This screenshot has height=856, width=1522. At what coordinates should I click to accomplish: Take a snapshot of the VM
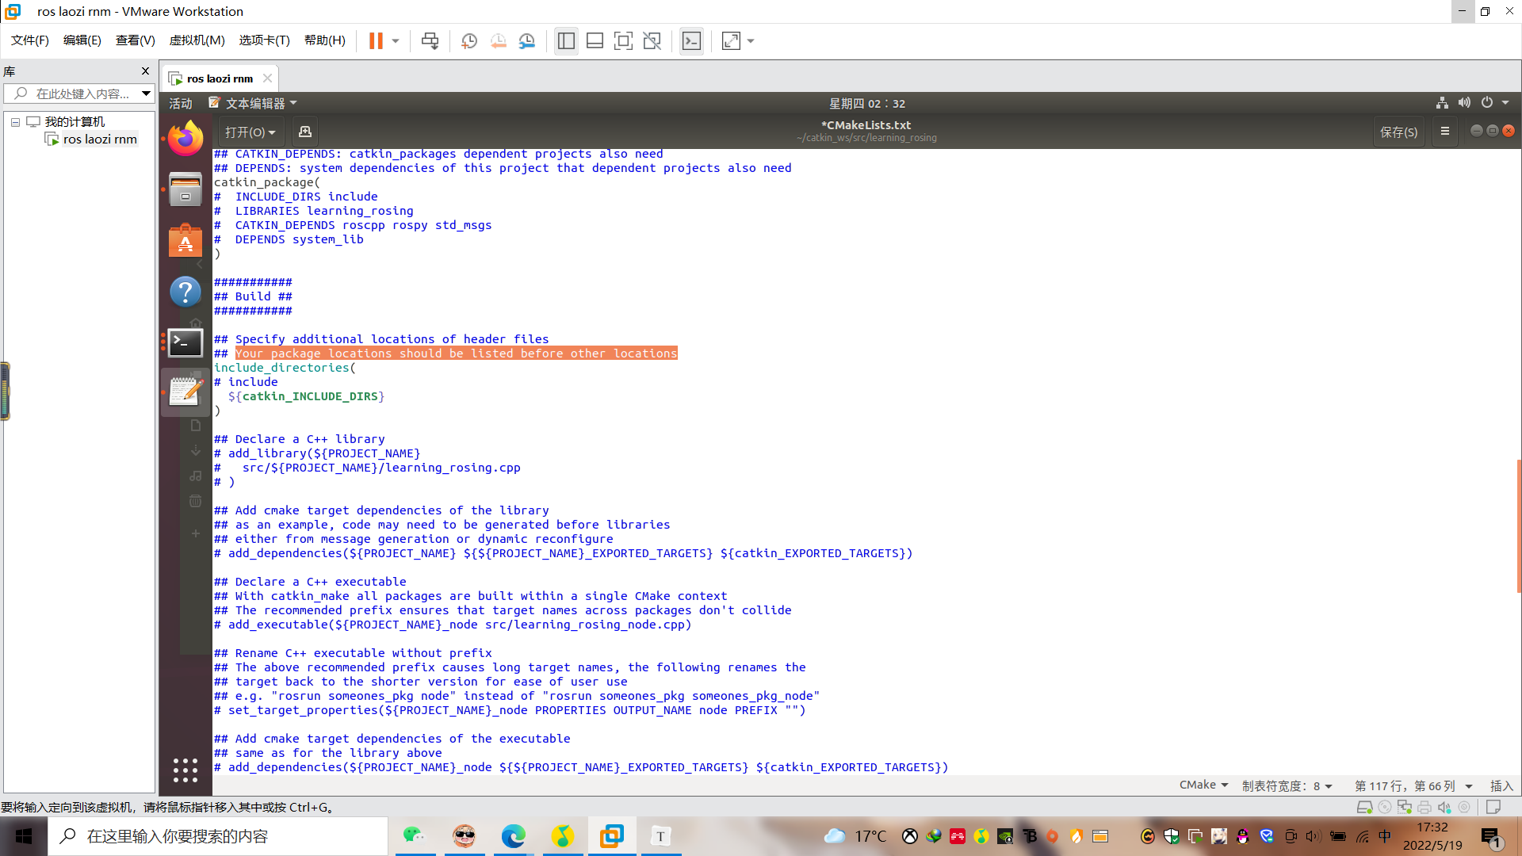click(x=469, y=40)
